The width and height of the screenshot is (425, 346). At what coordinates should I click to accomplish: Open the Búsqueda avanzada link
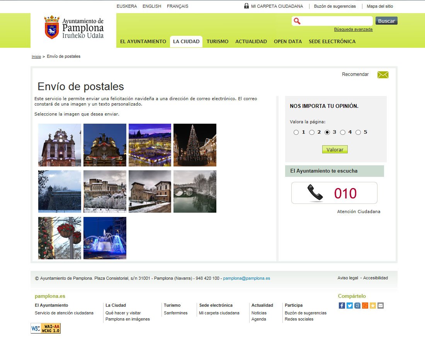pos(353,29)
